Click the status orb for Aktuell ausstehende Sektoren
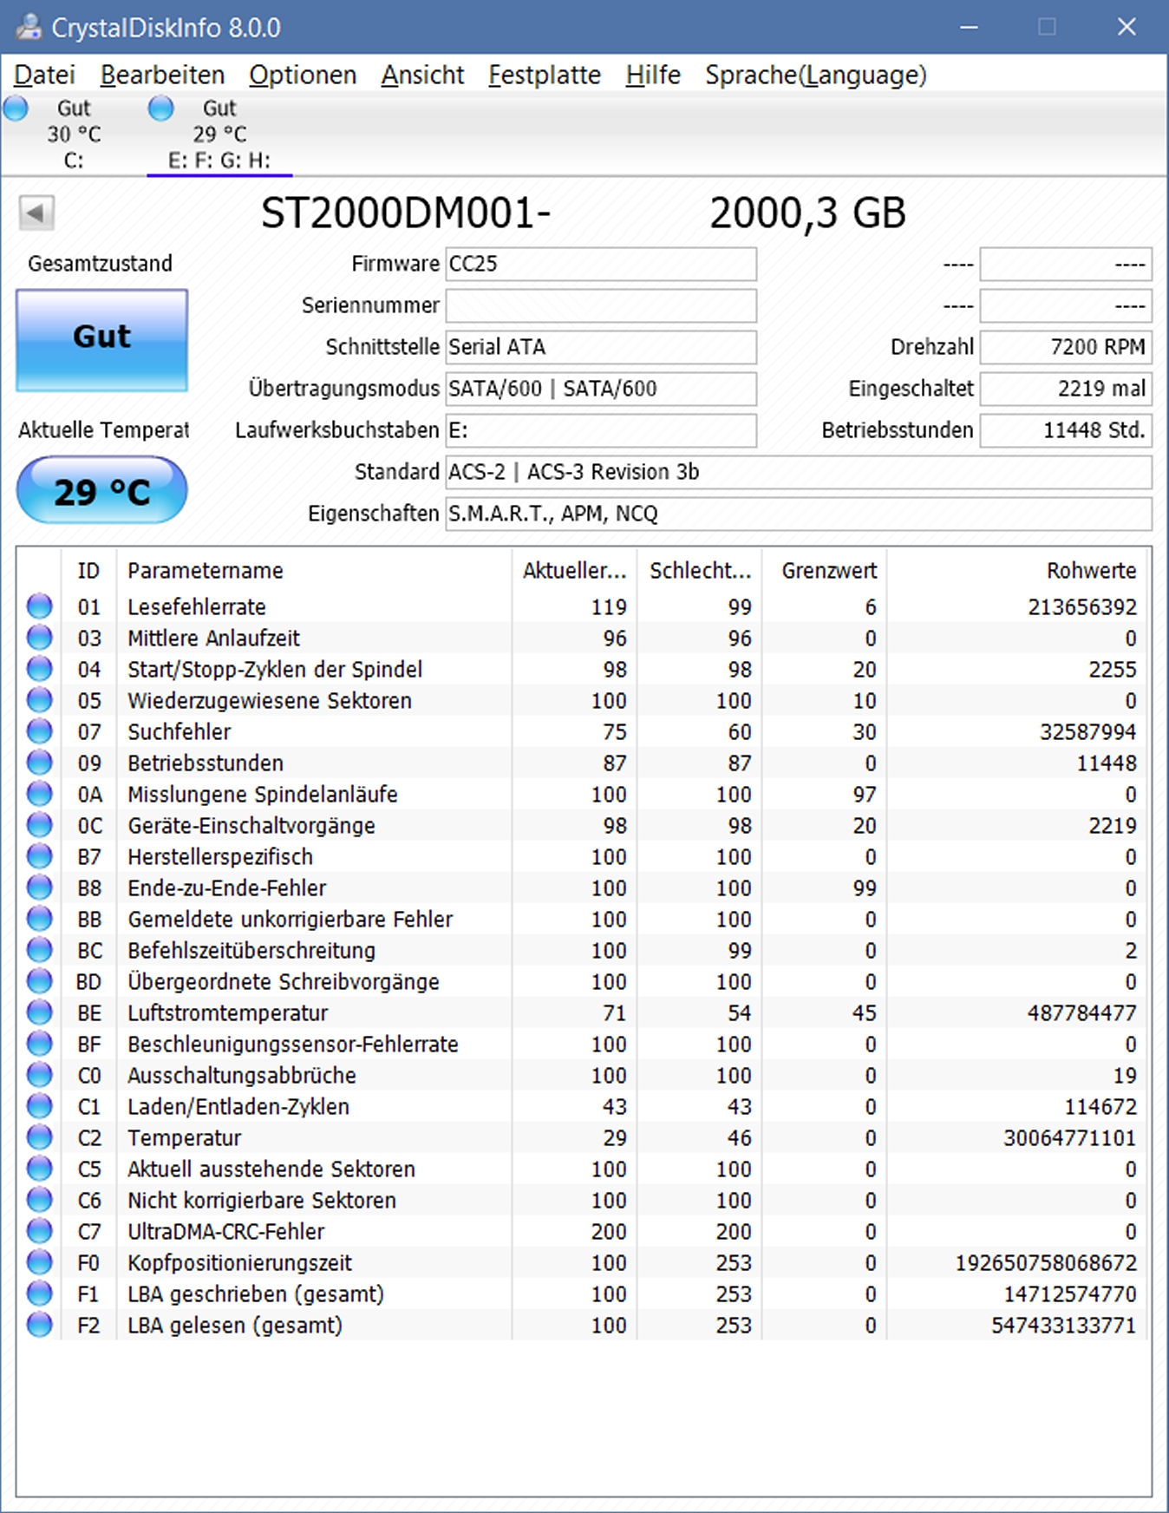Image resolution: width=1169 pixels, height=1513 pixels. [x=39, y=1169]
